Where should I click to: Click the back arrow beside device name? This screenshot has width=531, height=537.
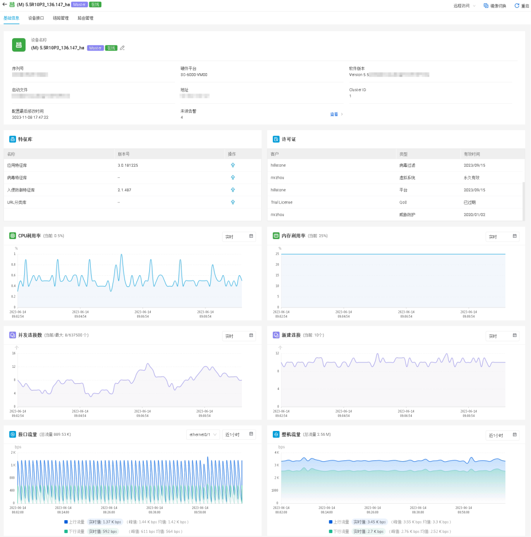coord(5,5)
